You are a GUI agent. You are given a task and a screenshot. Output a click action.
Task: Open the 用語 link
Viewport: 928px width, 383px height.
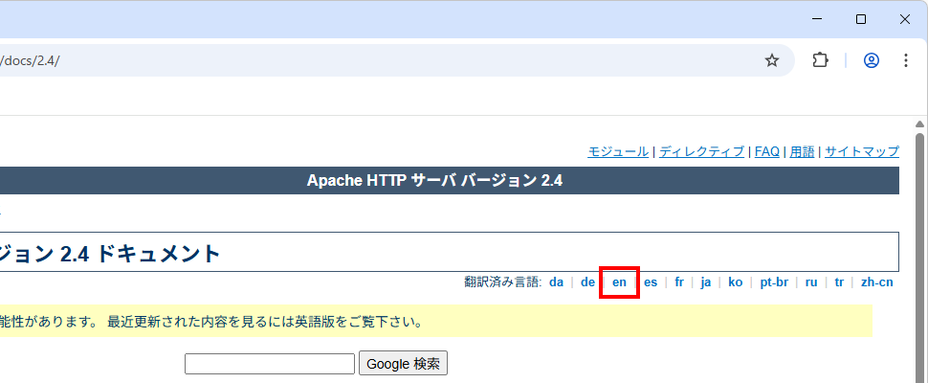coord(802,151)
